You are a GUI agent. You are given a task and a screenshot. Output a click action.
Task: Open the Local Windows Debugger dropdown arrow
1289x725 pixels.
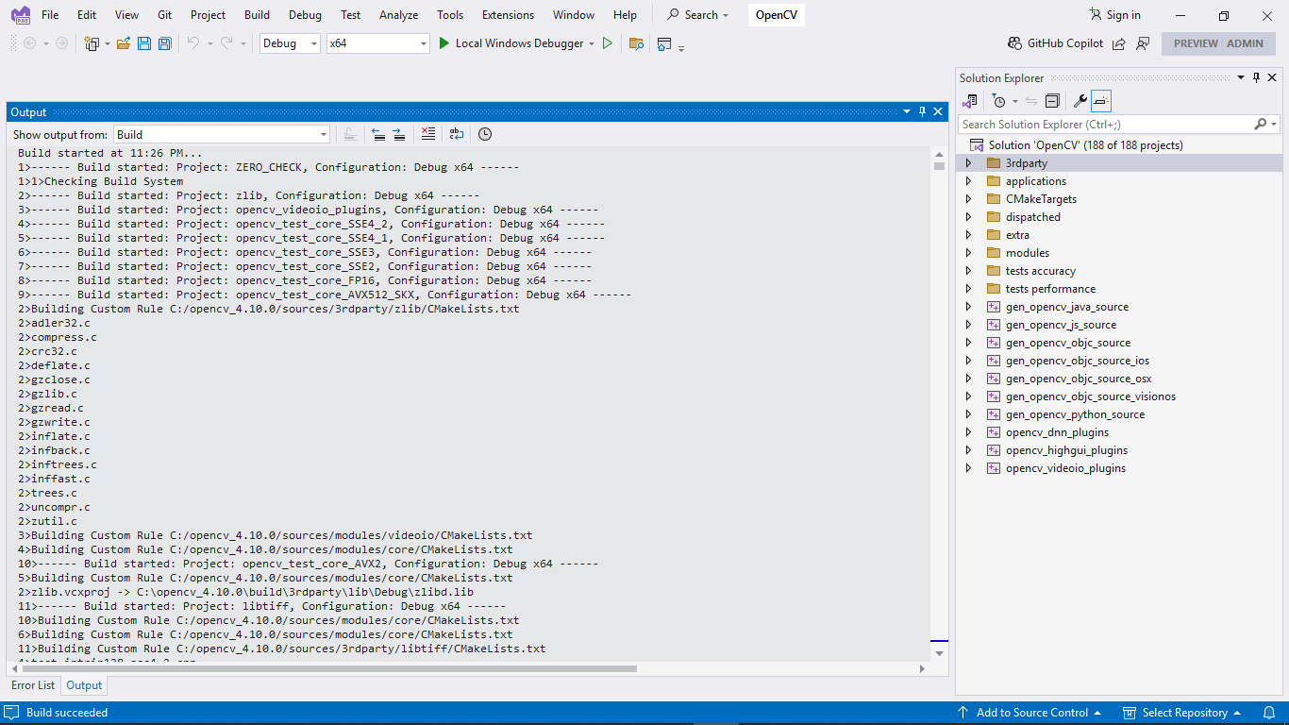point(592,43)
